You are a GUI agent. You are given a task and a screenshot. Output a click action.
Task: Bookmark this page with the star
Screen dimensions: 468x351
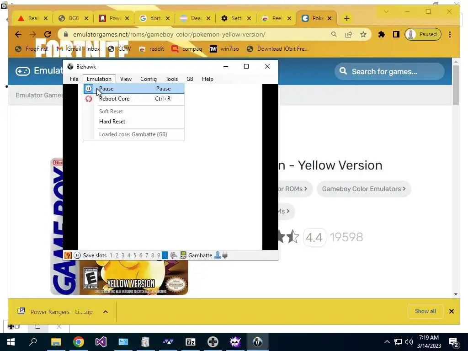(x=363, y=34)
